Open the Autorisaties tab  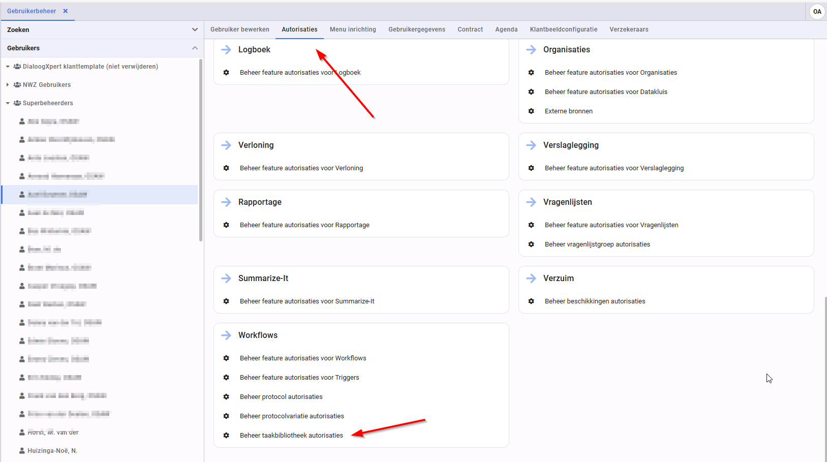[299, 29]
